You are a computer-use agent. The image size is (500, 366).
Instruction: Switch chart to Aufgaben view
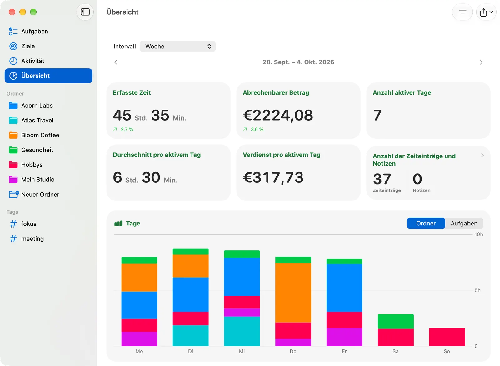[x=464, y=223]
